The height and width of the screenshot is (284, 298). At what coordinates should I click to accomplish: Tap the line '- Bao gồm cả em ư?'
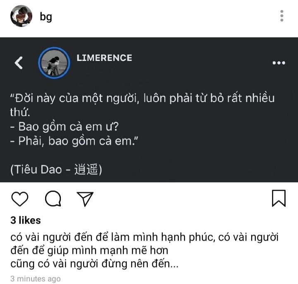coord(65,127)
